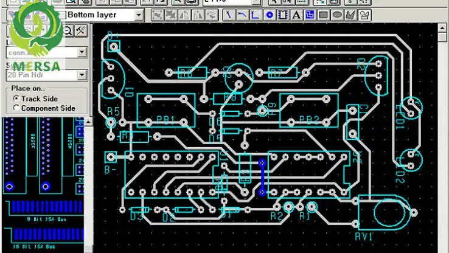Select the pad placement tool
This screenshot has height=253, width=449.
[x=268, y=14]
